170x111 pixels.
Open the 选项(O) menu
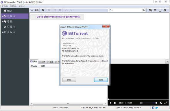click(x=13, y=6)
